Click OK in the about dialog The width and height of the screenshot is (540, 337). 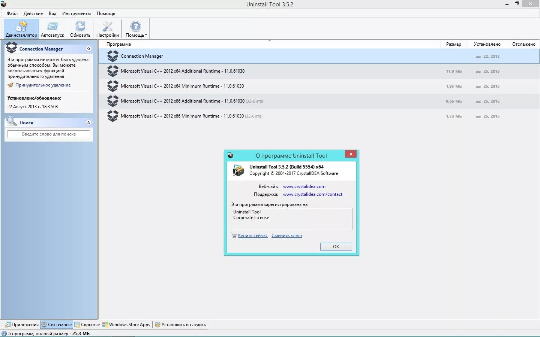(x=336, y=246)
